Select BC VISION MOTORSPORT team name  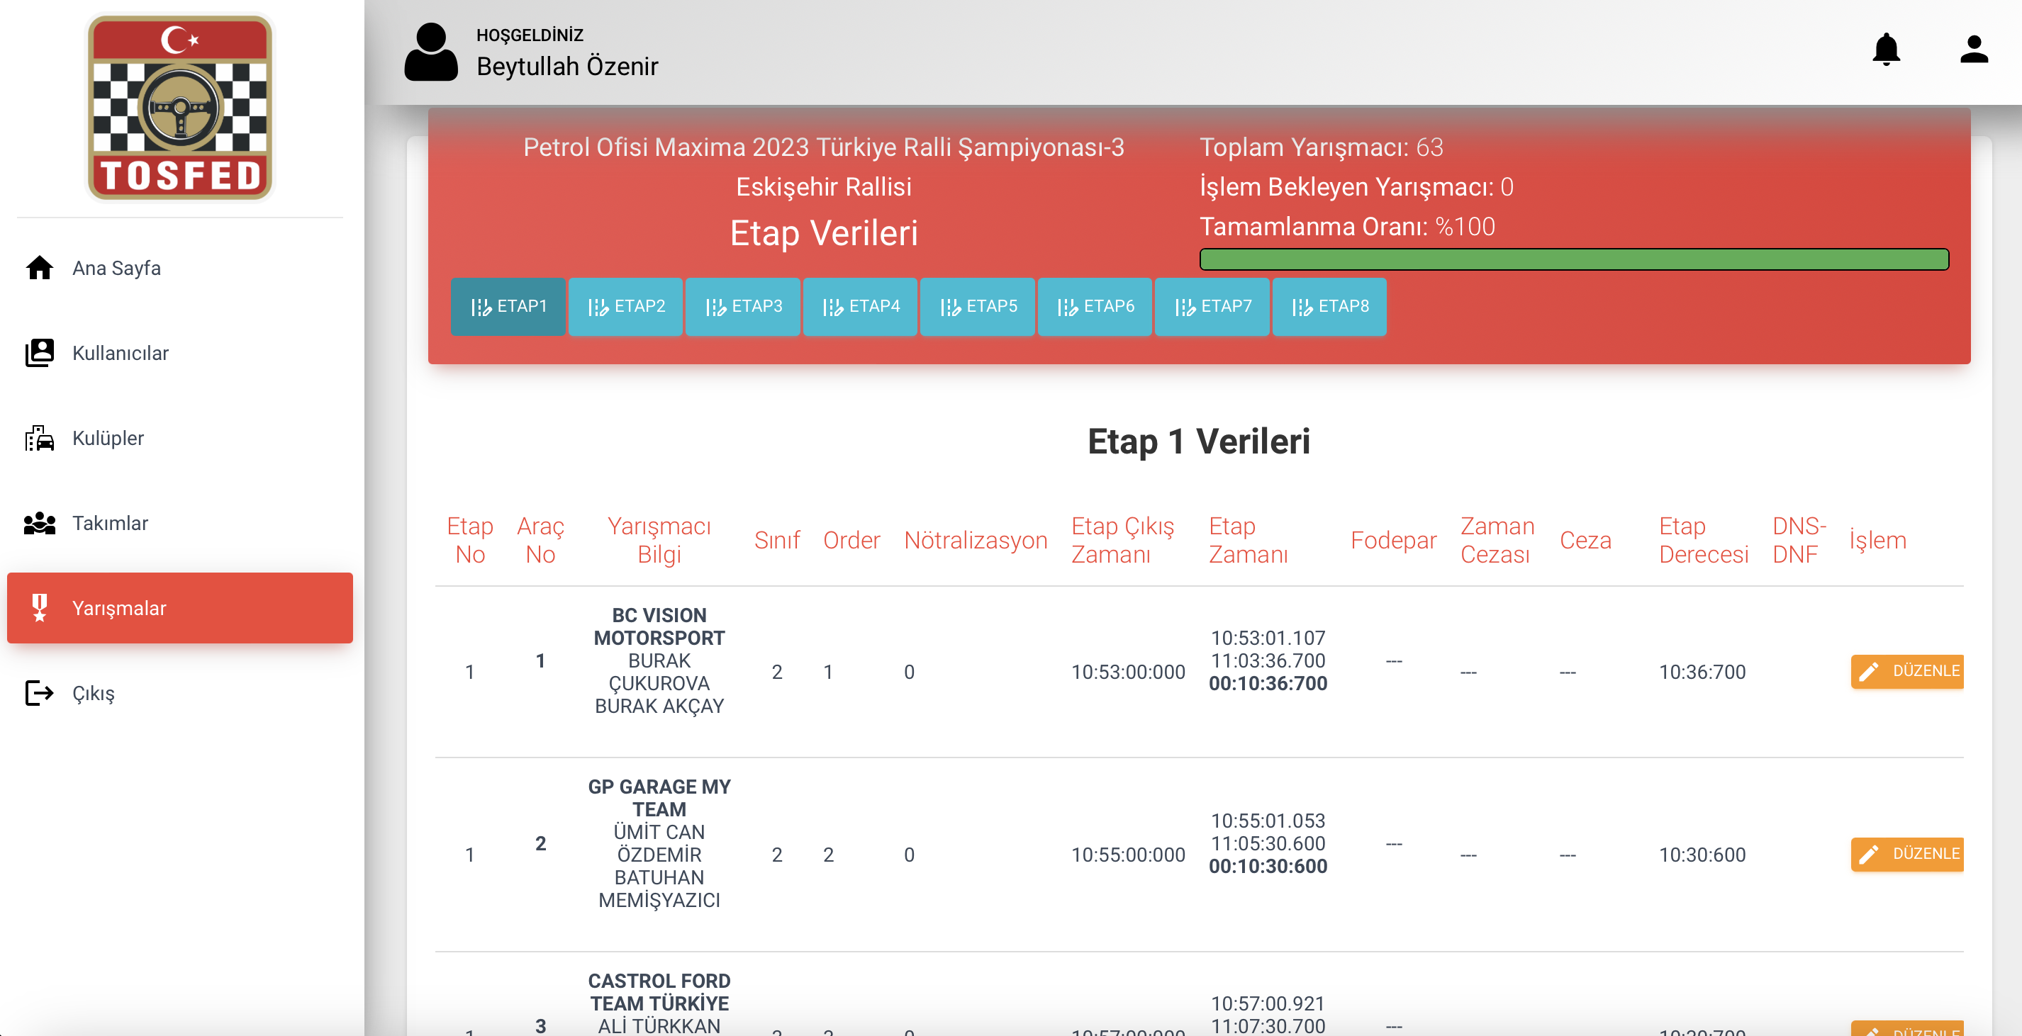tap(659, 626)
